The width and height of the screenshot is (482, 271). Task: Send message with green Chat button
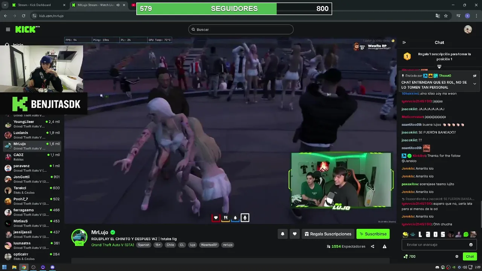[x=470, y=256]
